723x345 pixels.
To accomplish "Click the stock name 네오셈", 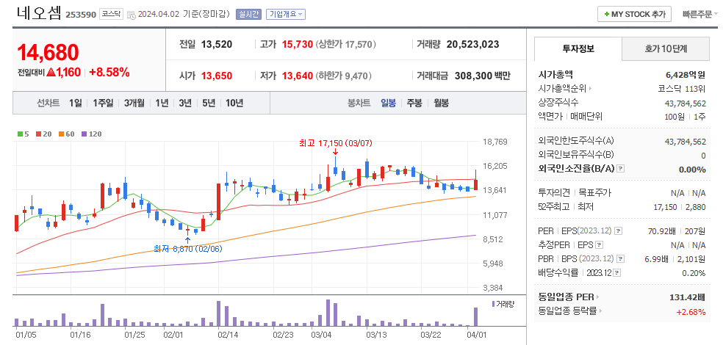I will click(x=39, y=13).
